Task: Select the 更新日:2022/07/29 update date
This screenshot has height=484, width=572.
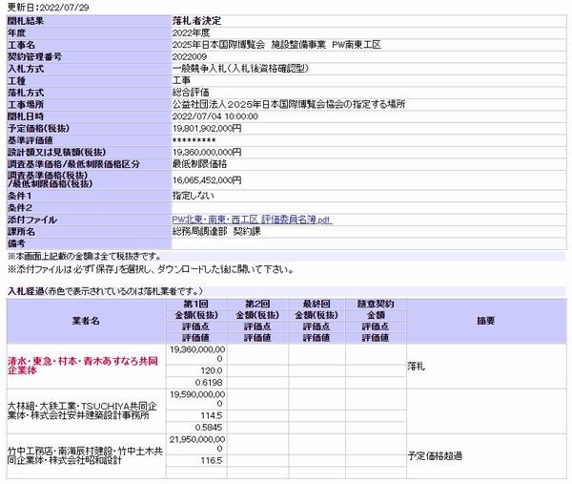Action: click(49, 8)
